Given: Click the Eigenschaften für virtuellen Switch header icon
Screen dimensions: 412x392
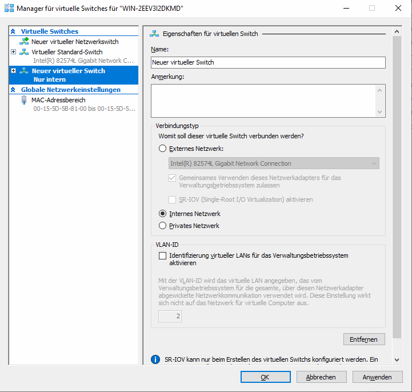Looking at the screenshot, I should (x=154, y=34).
